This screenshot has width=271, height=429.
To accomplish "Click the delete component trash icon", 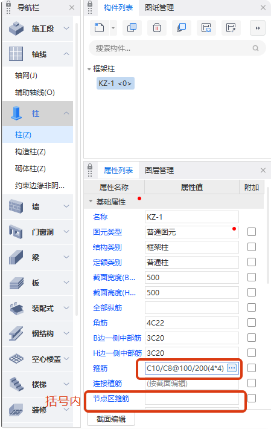I will pos(157,28).
